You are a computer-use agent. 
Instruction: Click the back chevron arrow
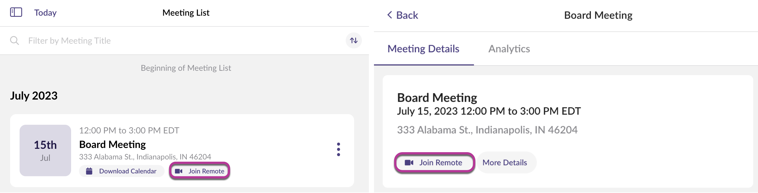[x=390, y=15]
